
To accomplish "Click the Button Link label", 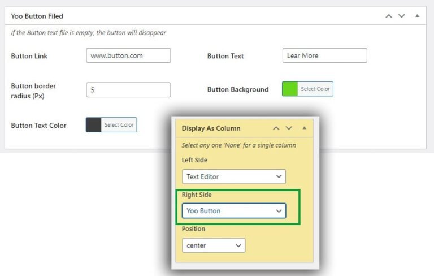I will coord(29,56).
